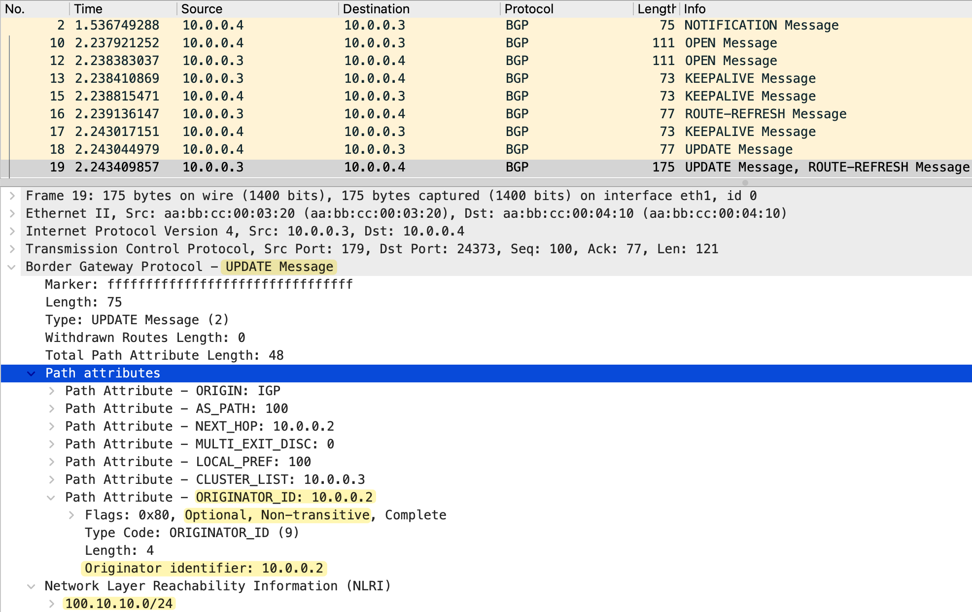Expand the MULTI_EXIT_DISC attribute
Image resolution: width=972 pixels, height=612 pixels.
(x=52, y=444)
